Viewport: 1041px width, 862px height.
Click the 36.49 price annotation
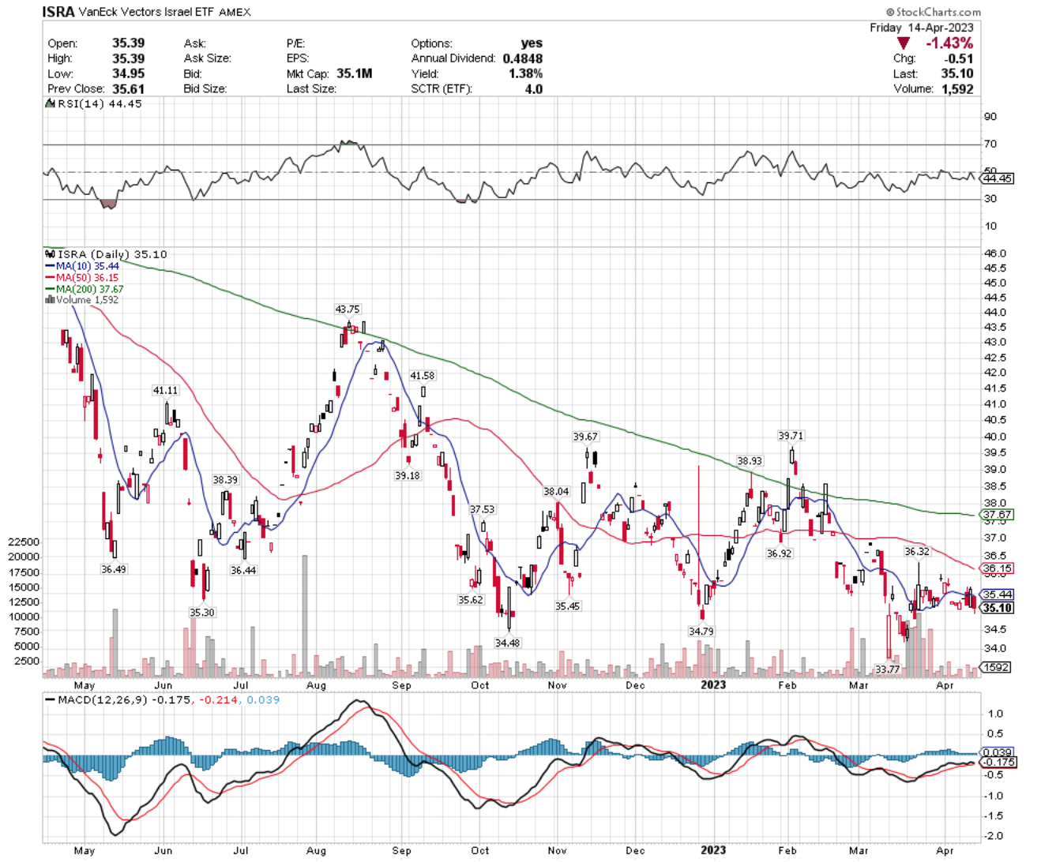(114, 569)
